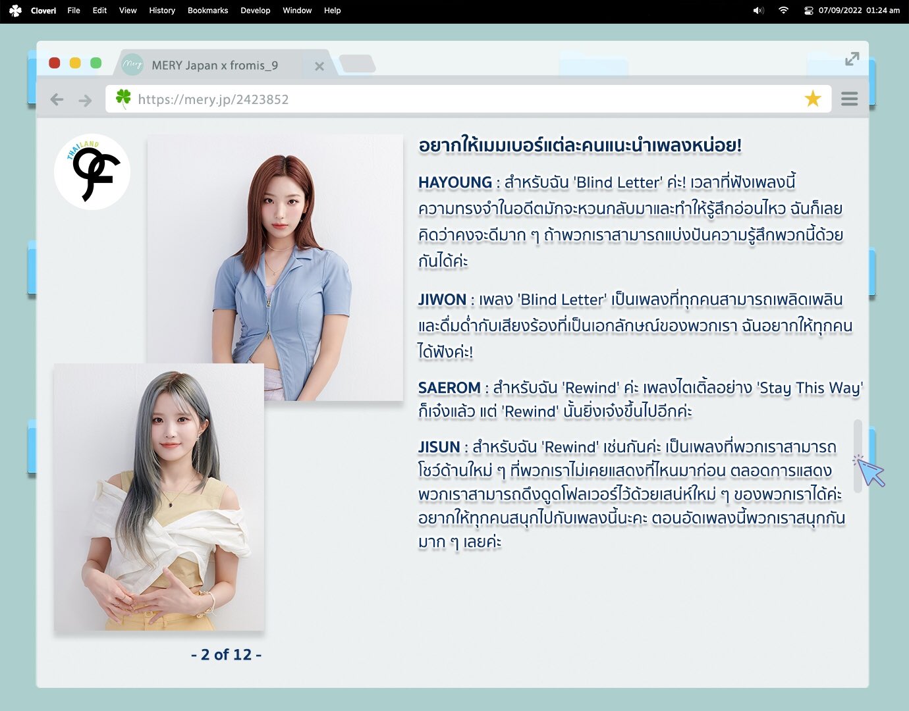
Task: Click the page scrollbar thumb
Action: 858,456
